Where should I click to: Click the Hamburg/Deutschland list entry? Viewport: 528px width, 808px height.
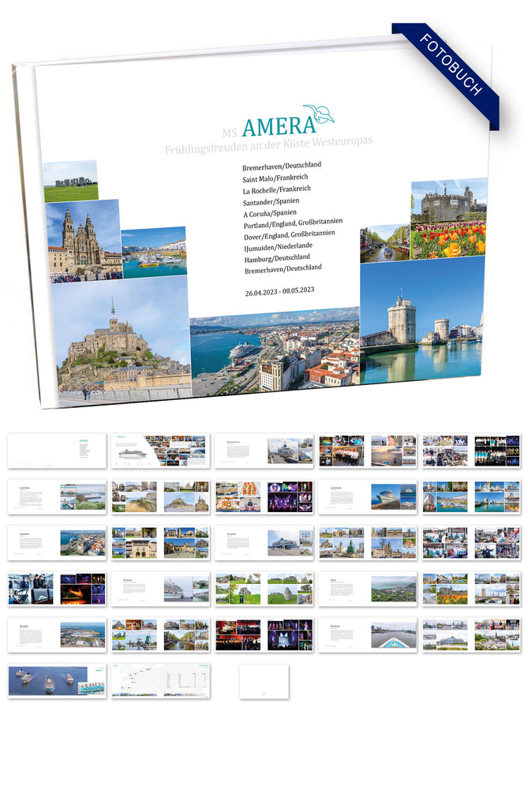(276, 257)
